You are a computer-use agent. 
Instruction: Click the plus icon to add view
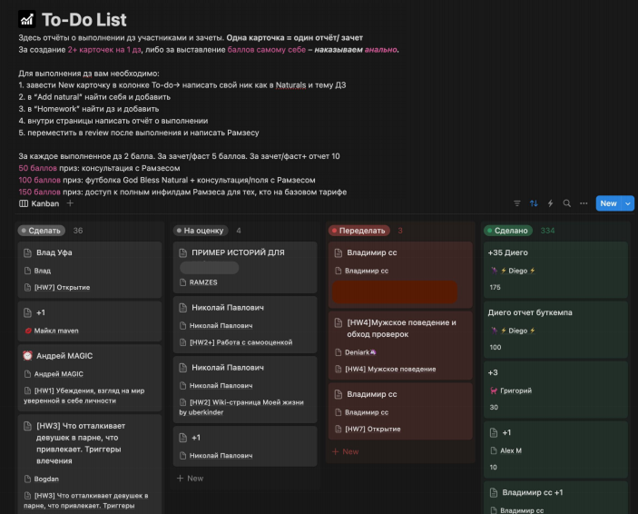pos(70,203)
